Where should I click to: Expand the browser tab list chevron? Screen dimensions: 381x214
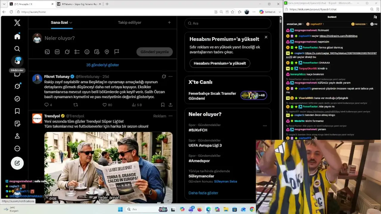(x=4, y=4)
